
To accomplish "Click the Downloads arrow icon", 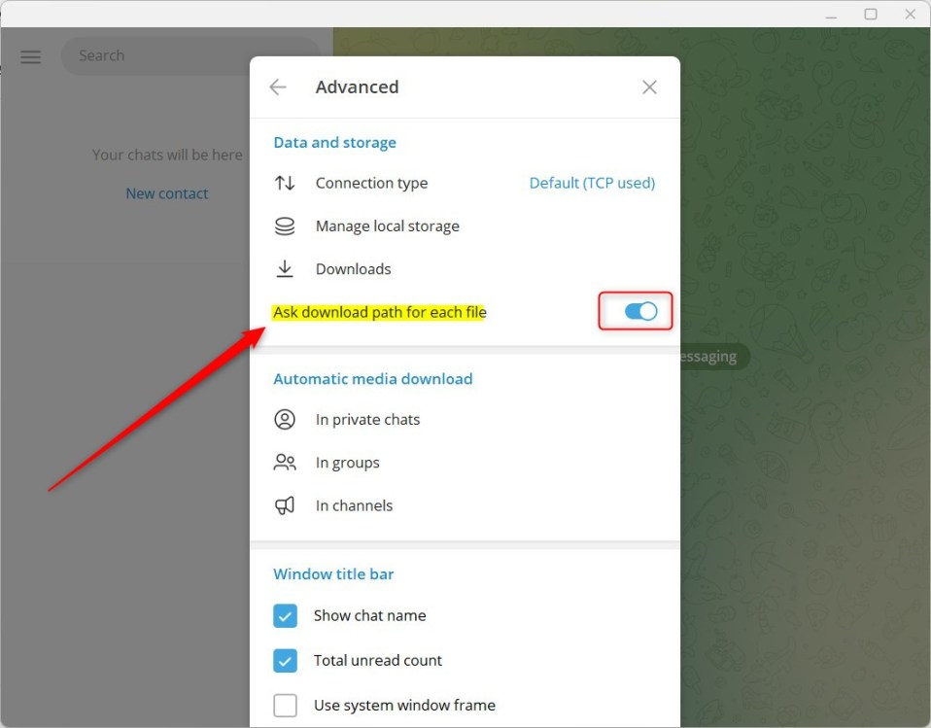I will (285, 269).
